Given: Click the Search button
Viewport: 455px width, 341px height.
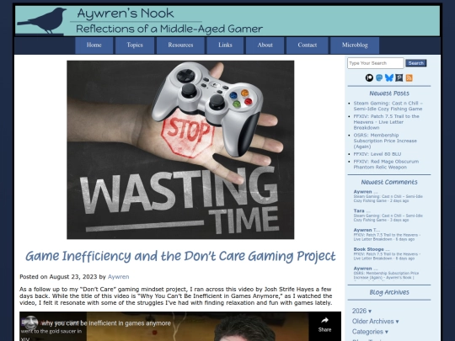Looking at the screenshot, I should pyautogui.click(x=416, y=63).
